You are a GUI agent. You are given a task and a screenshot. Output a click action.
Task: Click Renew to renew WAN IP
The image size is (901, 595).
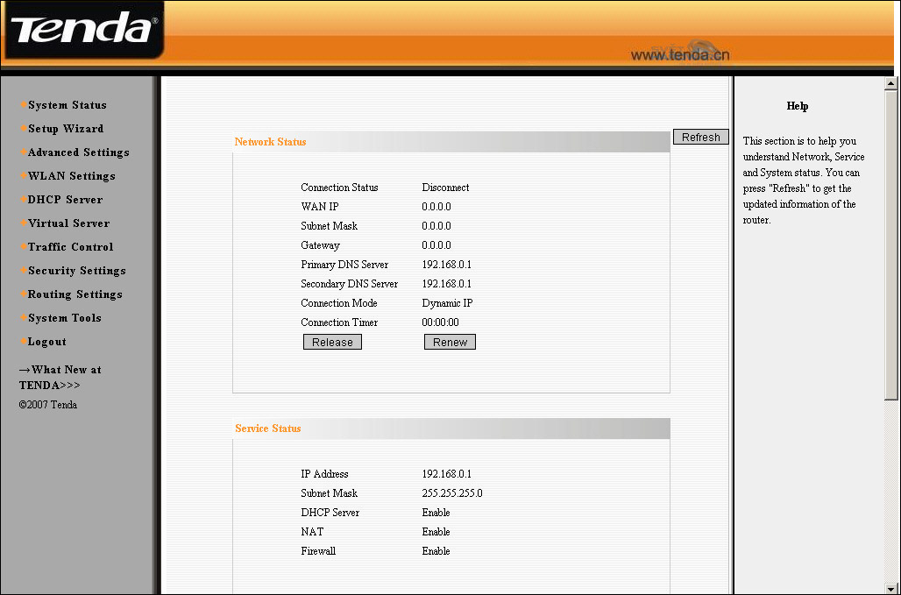[450, 343]
